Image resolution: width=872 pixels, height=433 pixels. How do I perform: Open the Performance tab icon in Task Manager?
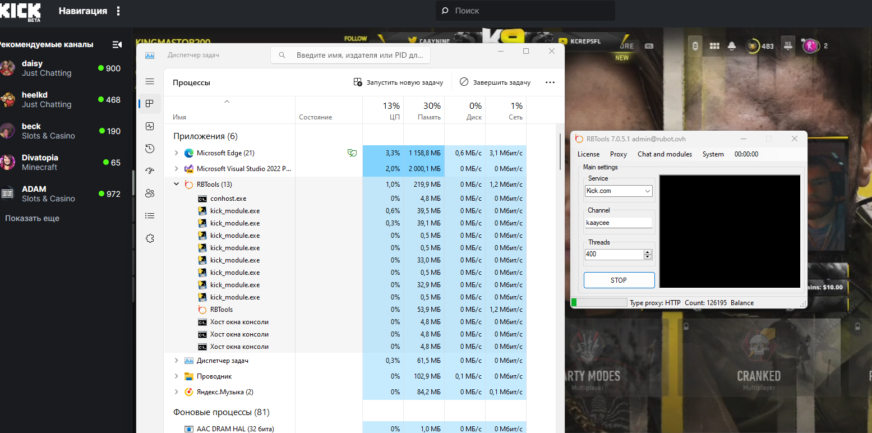click(x=149, y=126)
